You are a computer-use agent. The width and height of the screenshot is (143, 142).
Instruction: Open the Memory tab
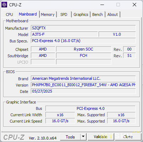(48, 14)
